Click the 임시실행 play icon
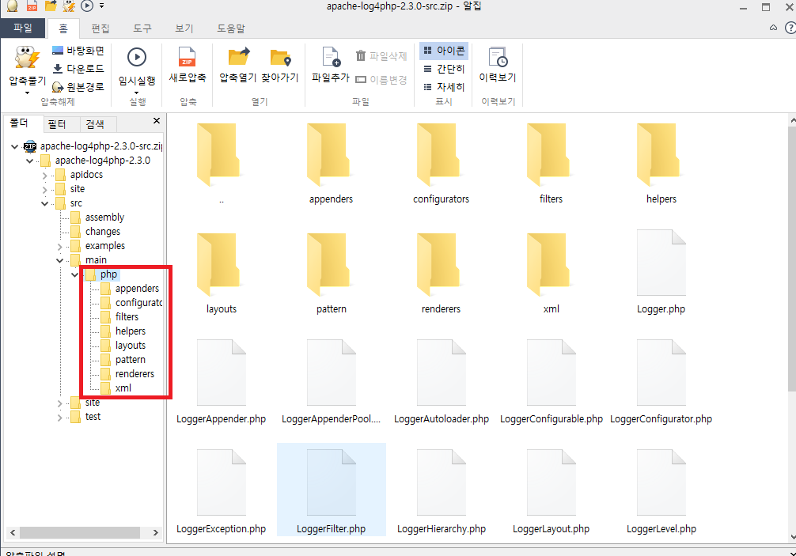Viewport: 796px width, 556px height. (137, 57)
